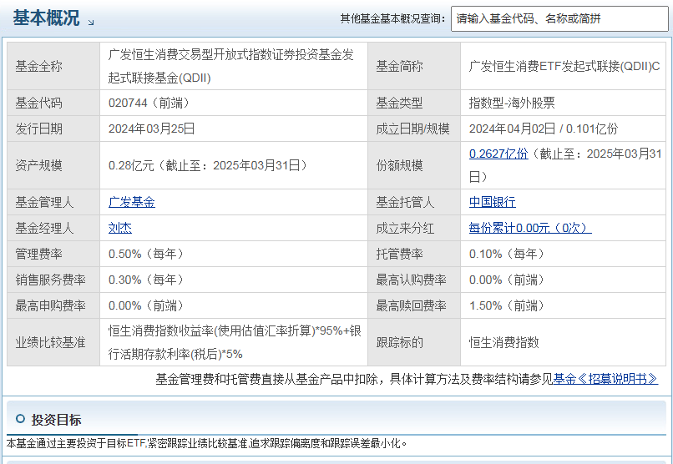
Task: Open the 0.2627亿份 share size link
Action: (x=498, y=154)
